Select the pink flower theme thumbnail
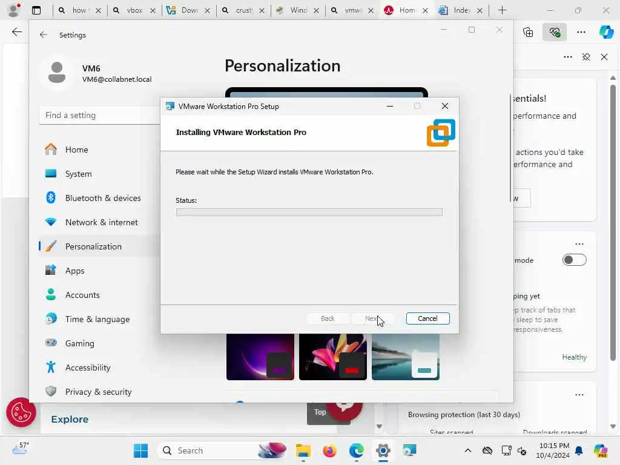Image resolution: width=620 pixels, height=465 pixels. (x=333, y=357)
